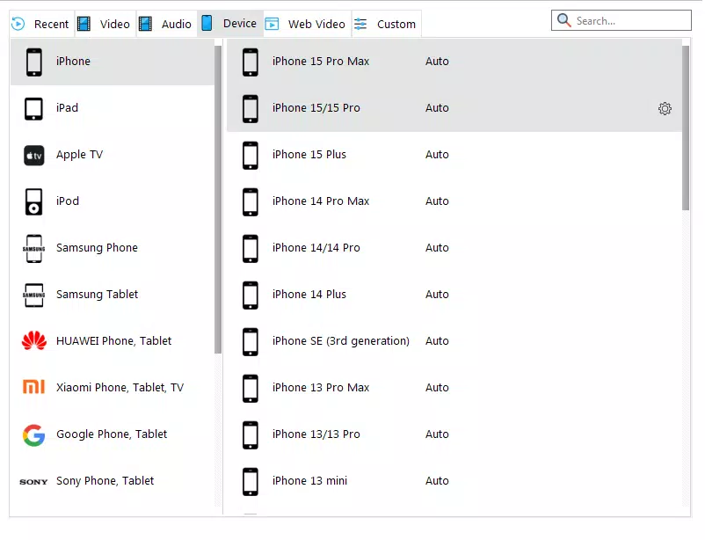
Task: Click the iPhone model list scrollbar
Action: (686, 128)
